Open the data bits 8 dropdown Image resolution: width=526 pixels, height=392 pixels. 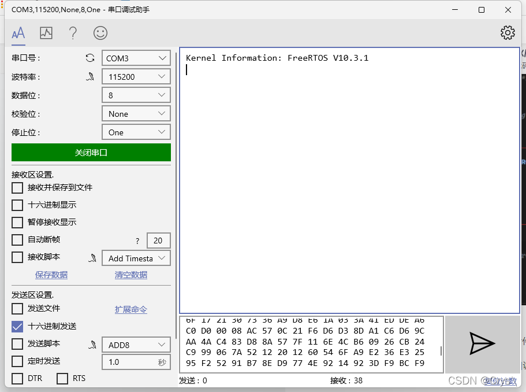(x=136, y=95)
